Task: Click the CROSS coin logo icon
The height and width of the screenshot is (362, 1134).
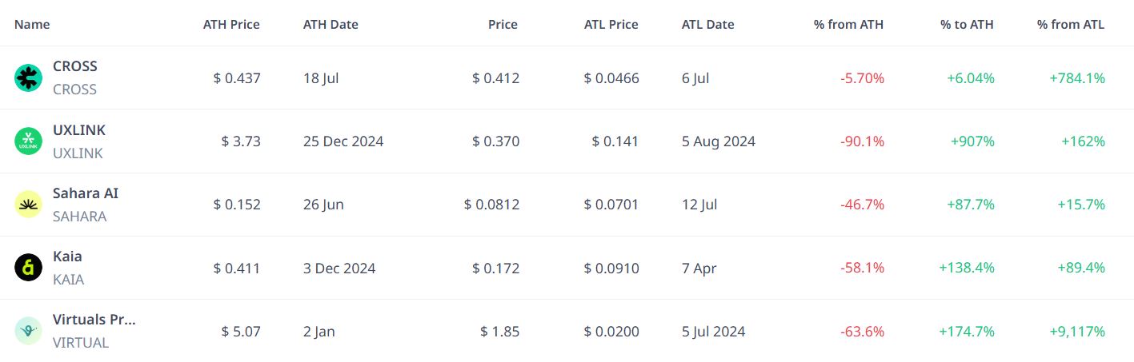Action: click(28, 78)
